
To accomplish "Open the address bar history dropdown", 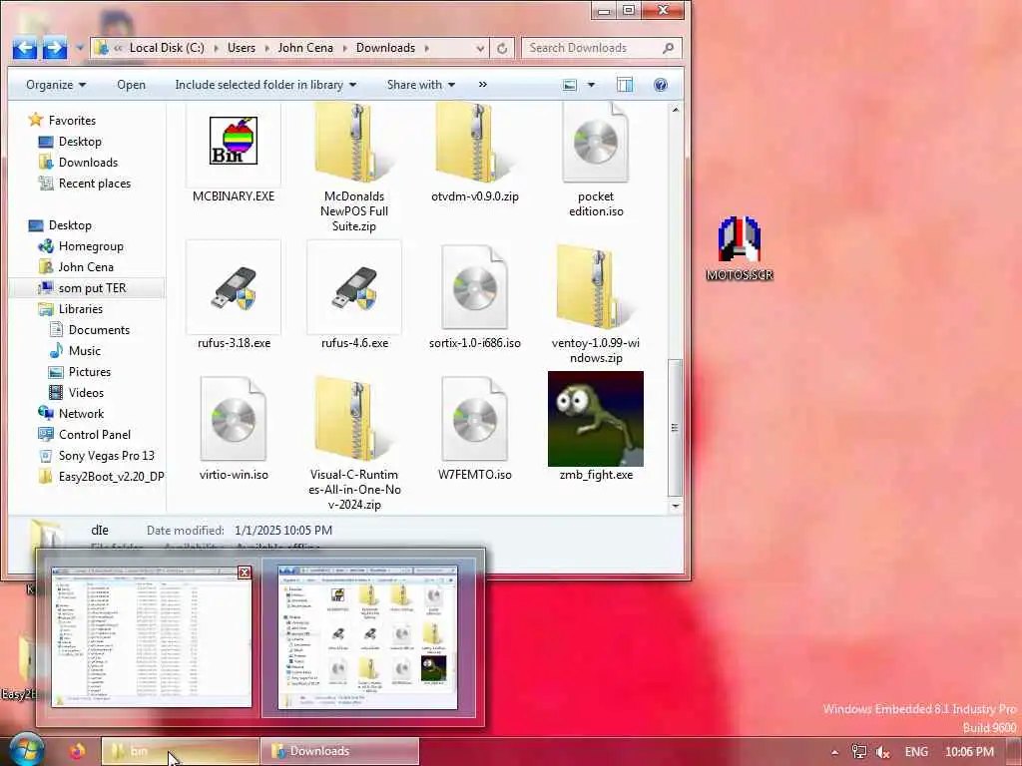I will tap(480, 48).
